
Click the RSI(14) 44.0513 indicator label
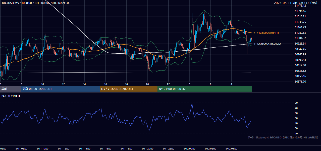[x=11, y=96]
